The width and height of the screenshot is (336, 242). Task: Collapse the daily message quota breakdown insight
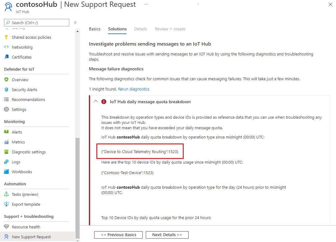pyautogui.click(x=96, y=101)
